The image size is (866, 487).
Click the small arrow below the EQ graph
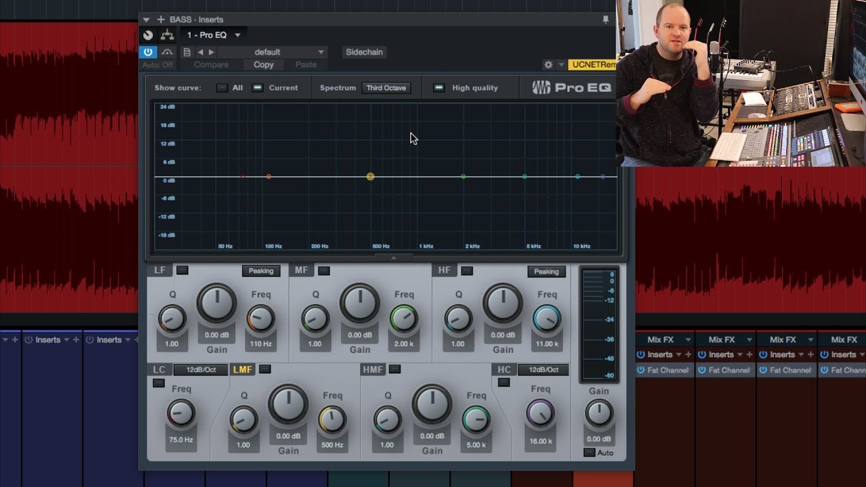[x=393, y=258]
